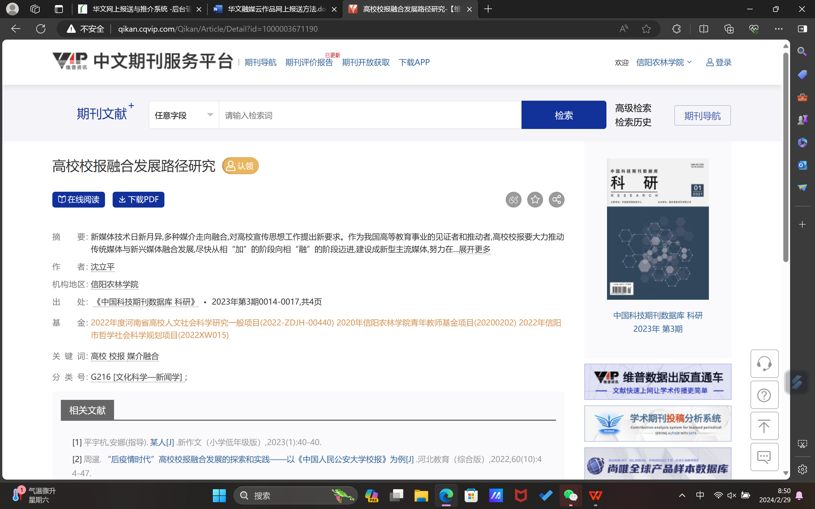The width and height of the screenshot is (815, 509).
Task: Open 期刊评价报告 in the top menu
Action: (x=309, y=62)
